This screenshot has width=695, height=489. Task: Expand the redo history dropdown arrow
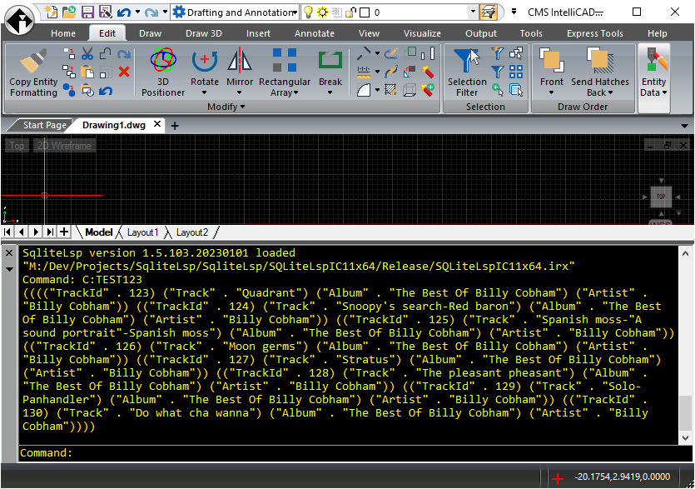point(165,12)
